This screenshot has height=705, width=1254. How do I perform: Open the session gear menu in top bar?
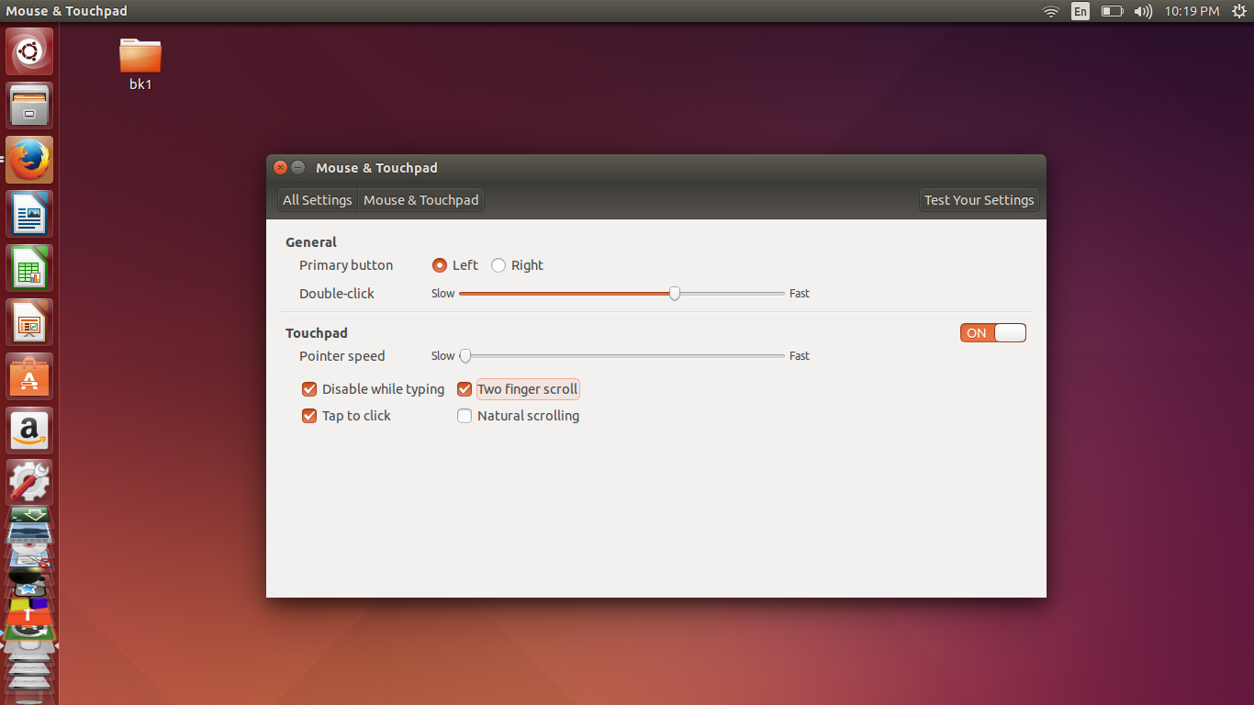(x=1238, y=11)
